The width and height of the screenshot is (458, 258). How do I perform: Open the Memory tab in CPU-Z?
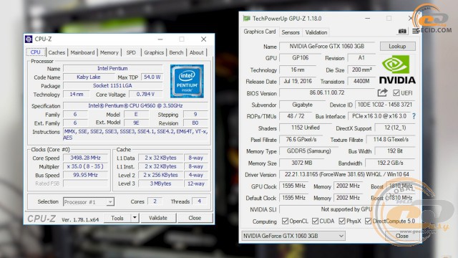109,52
